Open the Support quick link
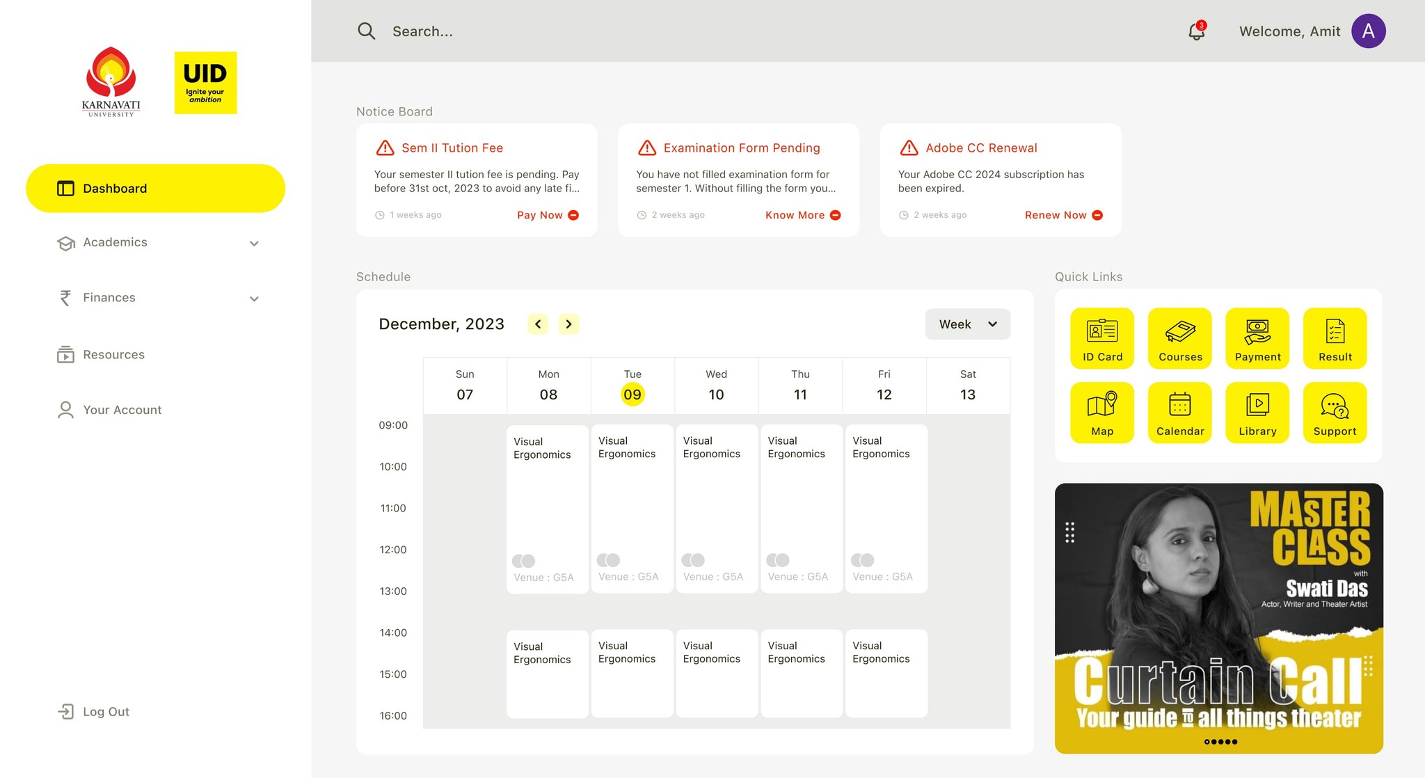 click(1335, 413)
